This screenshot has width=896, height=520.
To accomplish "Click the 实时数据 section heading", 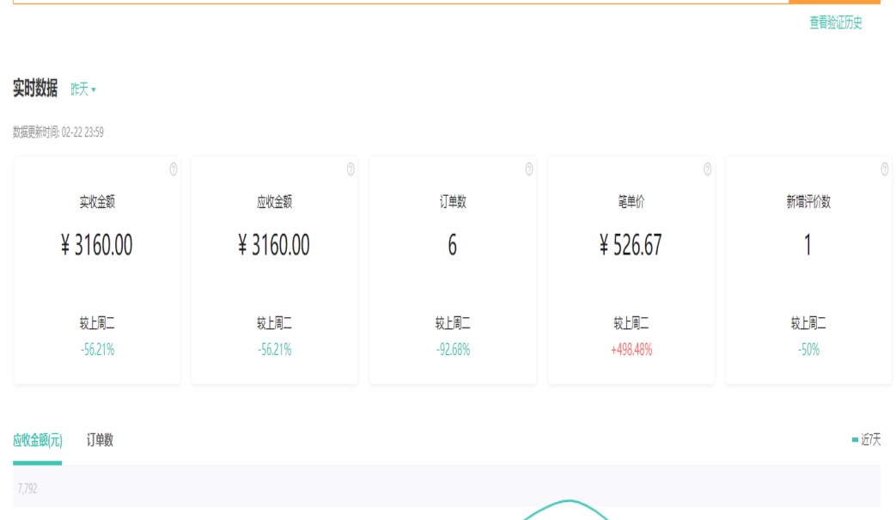I will pyautogui.click(x=35, y=89).
